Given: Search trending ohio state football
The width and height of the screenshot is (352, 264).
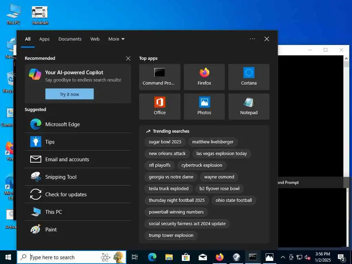Looking at the screenshot, I should pos(234,200).
